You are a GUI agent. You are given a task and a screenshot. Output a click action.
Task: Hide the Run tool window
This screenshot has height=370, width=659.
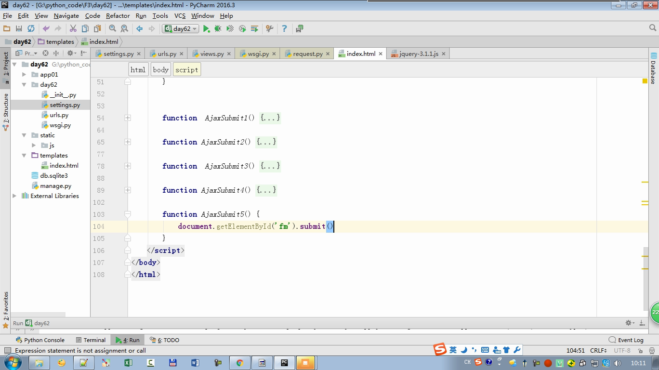[642, 323]
